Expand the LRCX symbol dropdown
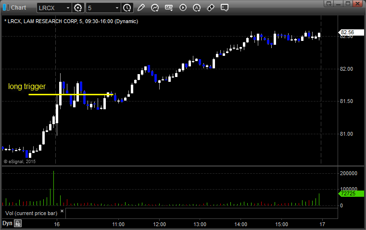The height and width of the screenshot is (230, 366). pyautogui.click(x=68, y=8)
